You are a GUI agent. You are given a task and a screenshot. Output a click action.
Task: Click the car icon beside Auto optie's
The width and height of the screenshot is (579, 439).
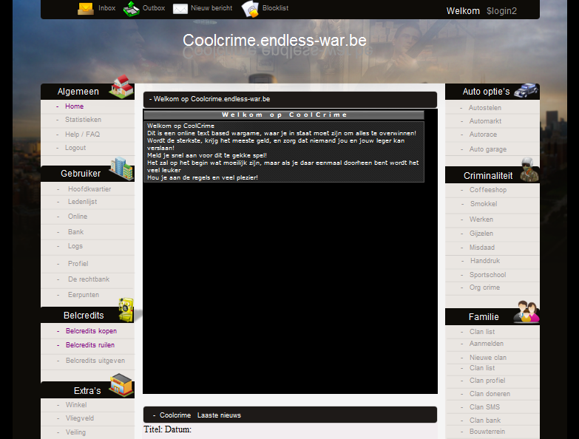[x=526, y=89]
